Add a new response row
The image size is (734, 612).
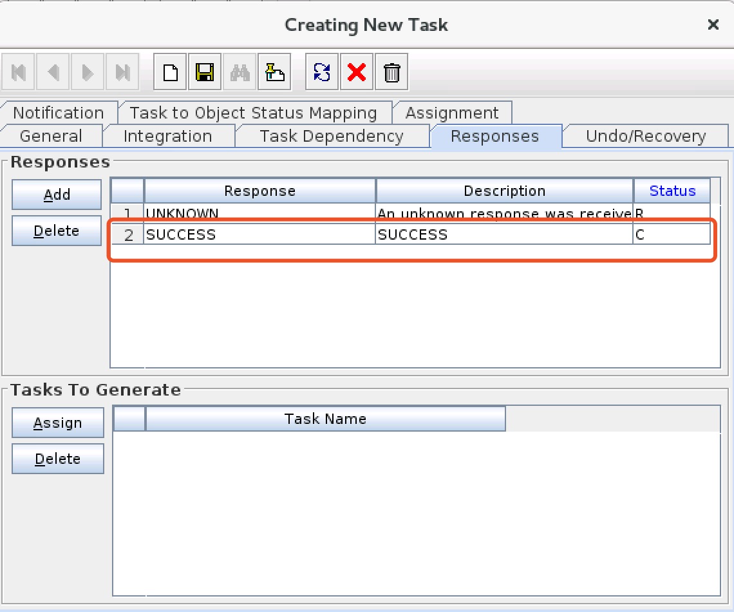[x=57, y=195]
